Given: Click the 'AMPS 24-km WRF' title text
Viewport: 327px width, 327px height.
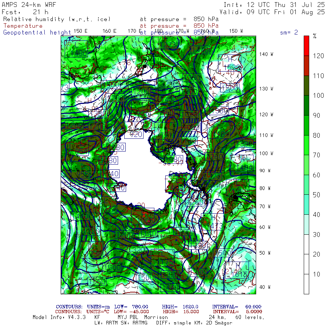Looking at the screenshot, I should pyautogui.click(x=29, y=5).
